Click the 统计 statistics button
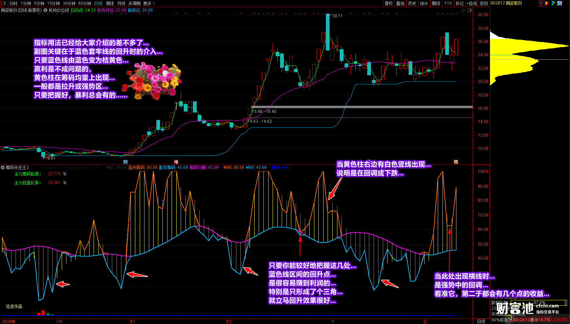This screenshot has height=324, width=570. (424, 3)
